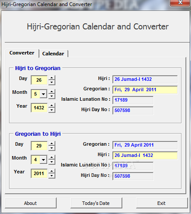The height and width of the screenshot is (214, 191).
Task: Increase Hijri Day value with up arrow
Action: [x=52, y=78]
